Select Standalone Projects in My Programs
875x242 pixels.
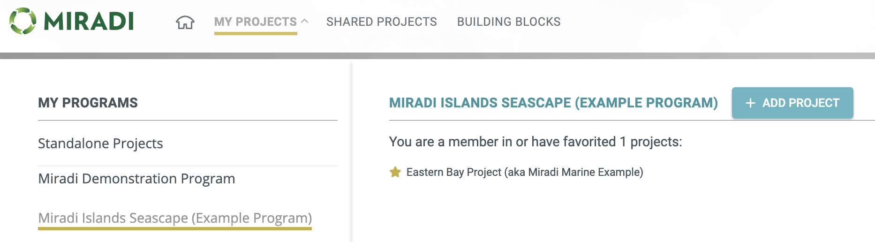point(100,143)
